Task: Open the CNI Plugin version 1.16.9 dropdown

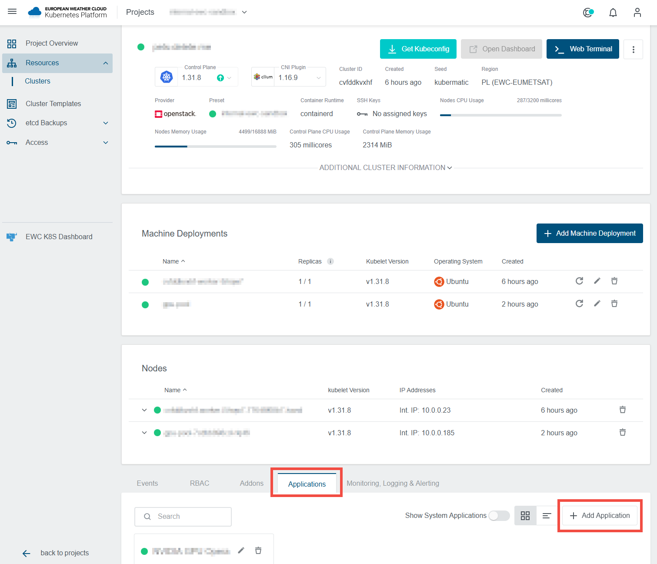Action: [300, 77]
